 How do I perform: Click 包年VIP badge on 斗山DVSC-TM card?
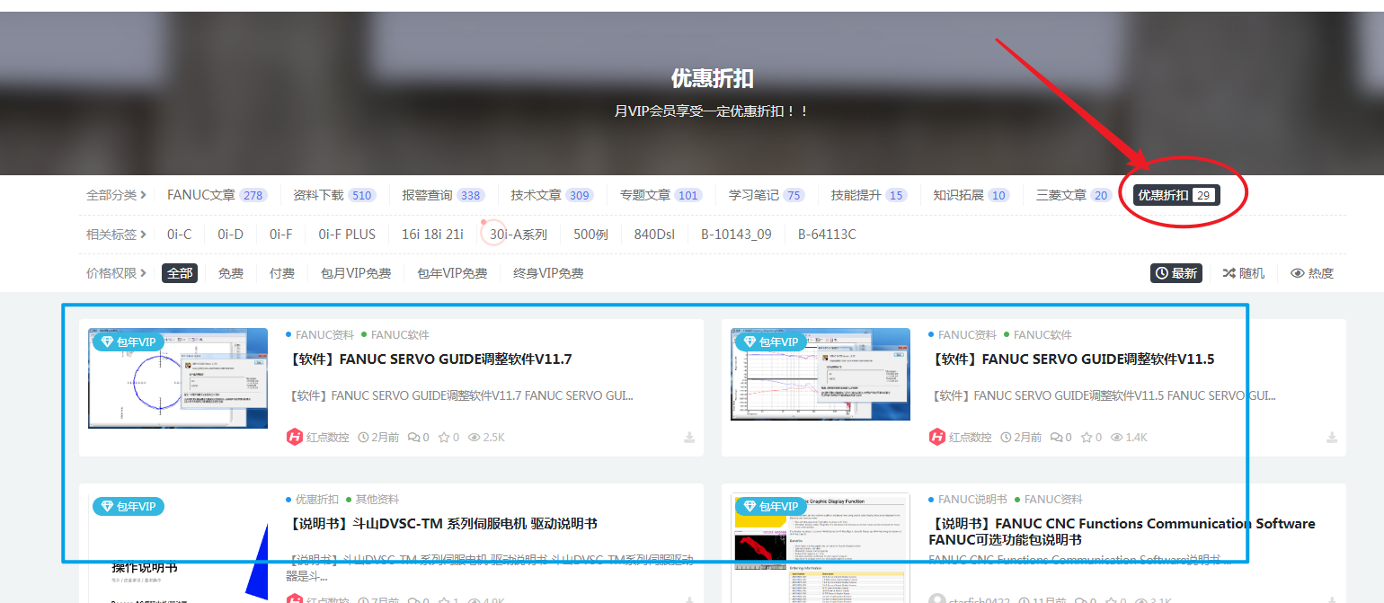point(129,507)
